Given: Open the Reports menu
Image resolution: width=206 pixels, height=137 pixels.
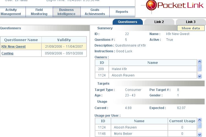Looking at the screenshot, I should [x=122, y=12].
